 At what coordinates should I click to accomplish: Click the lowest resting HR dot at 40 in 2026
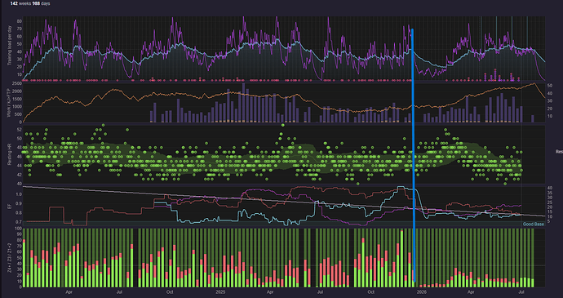point(505,184)
